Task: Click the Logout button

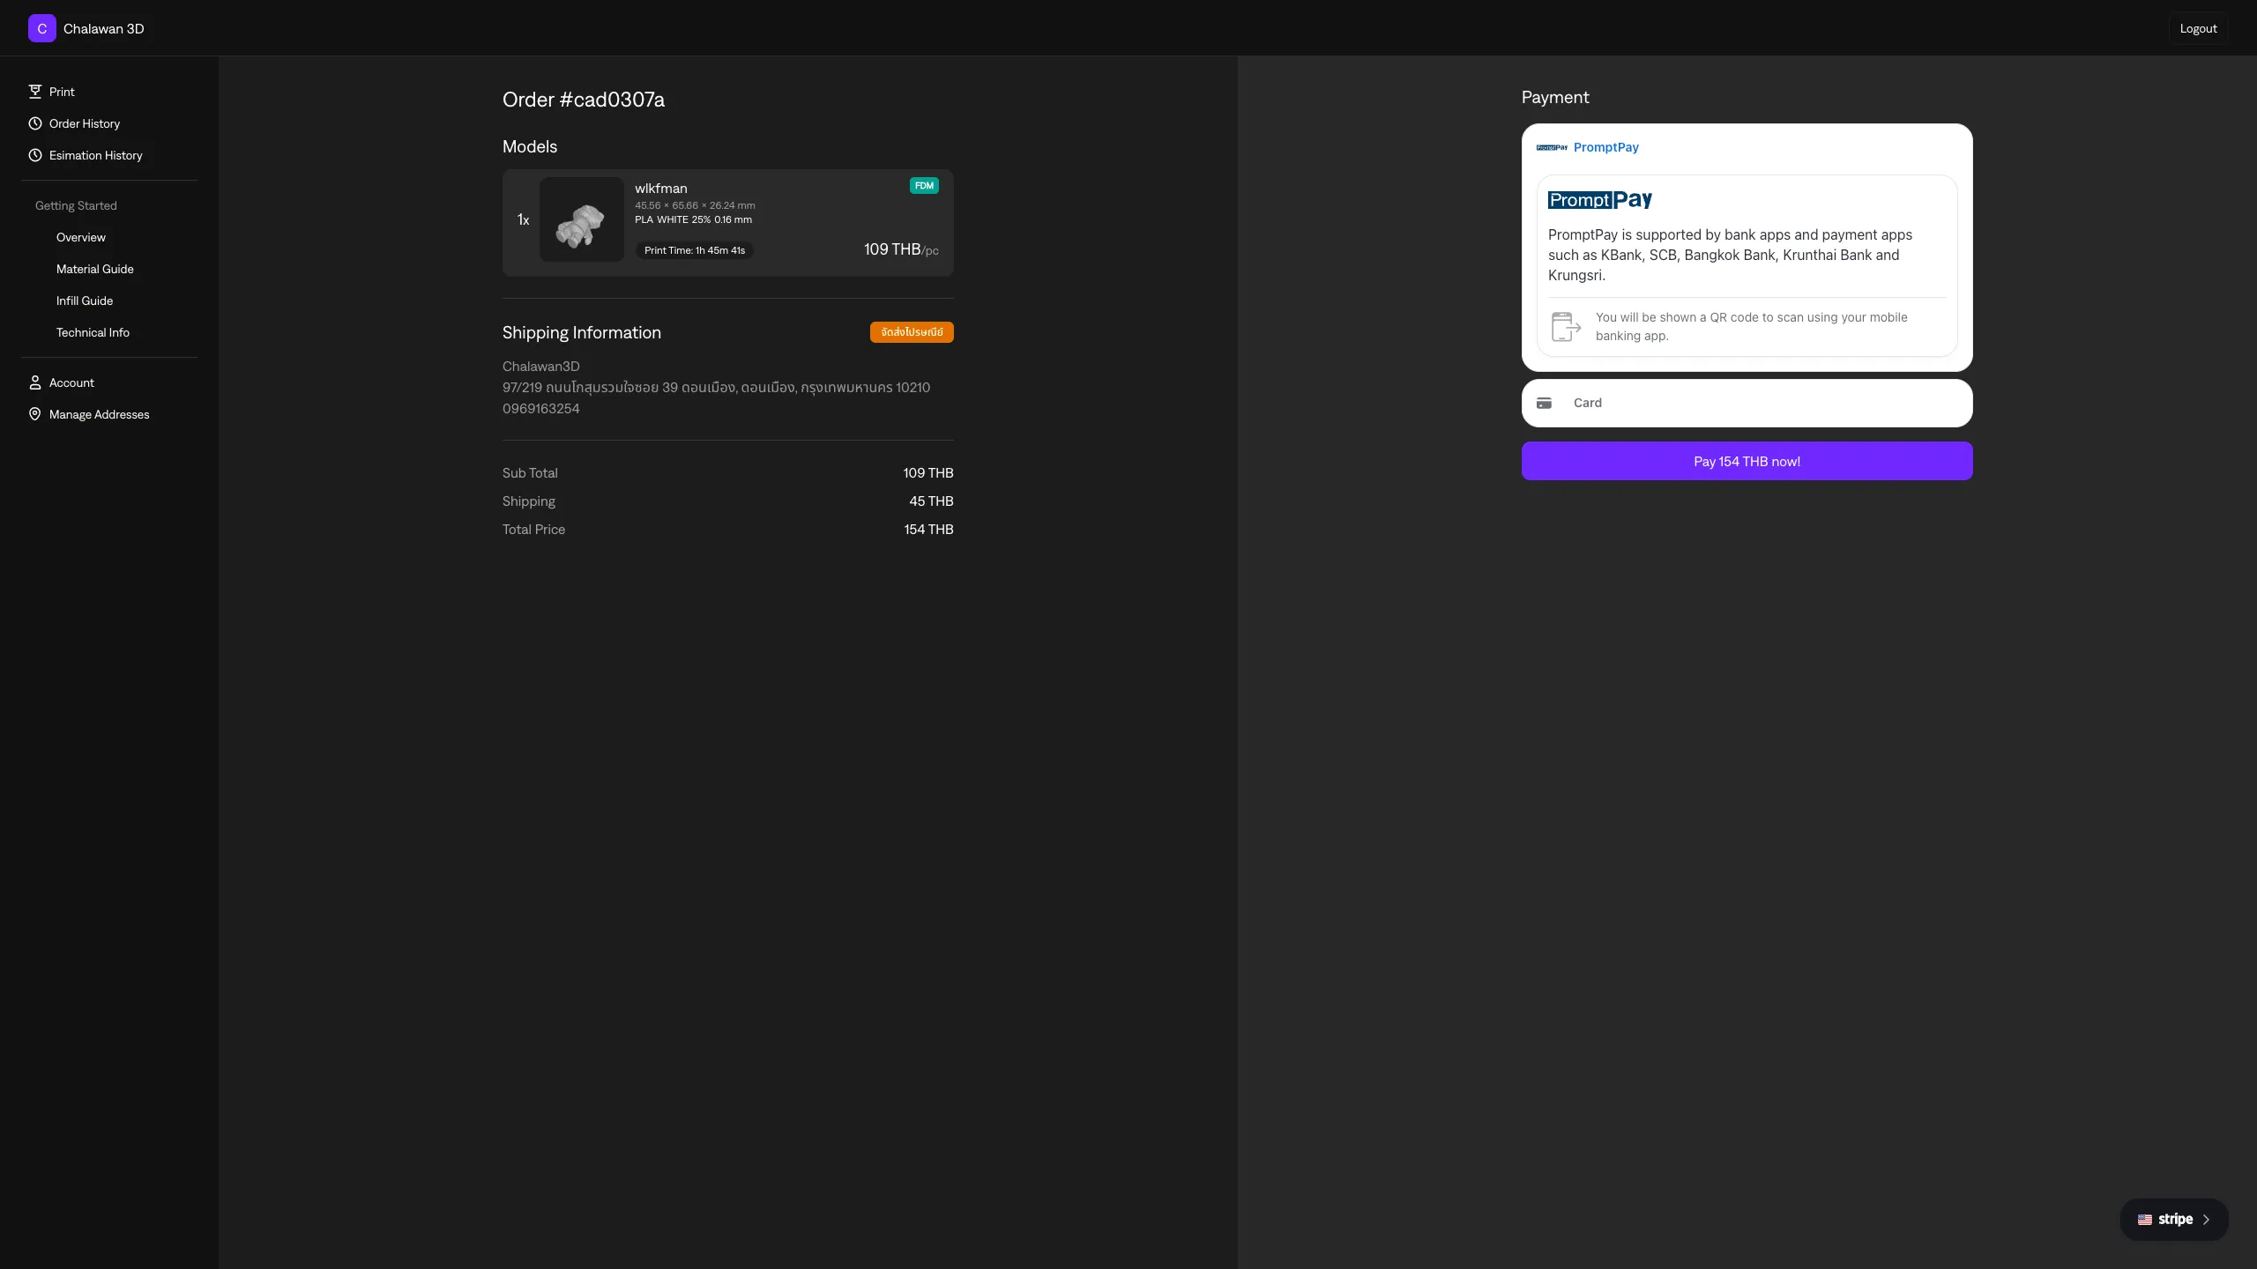Action: [2197, 28]
